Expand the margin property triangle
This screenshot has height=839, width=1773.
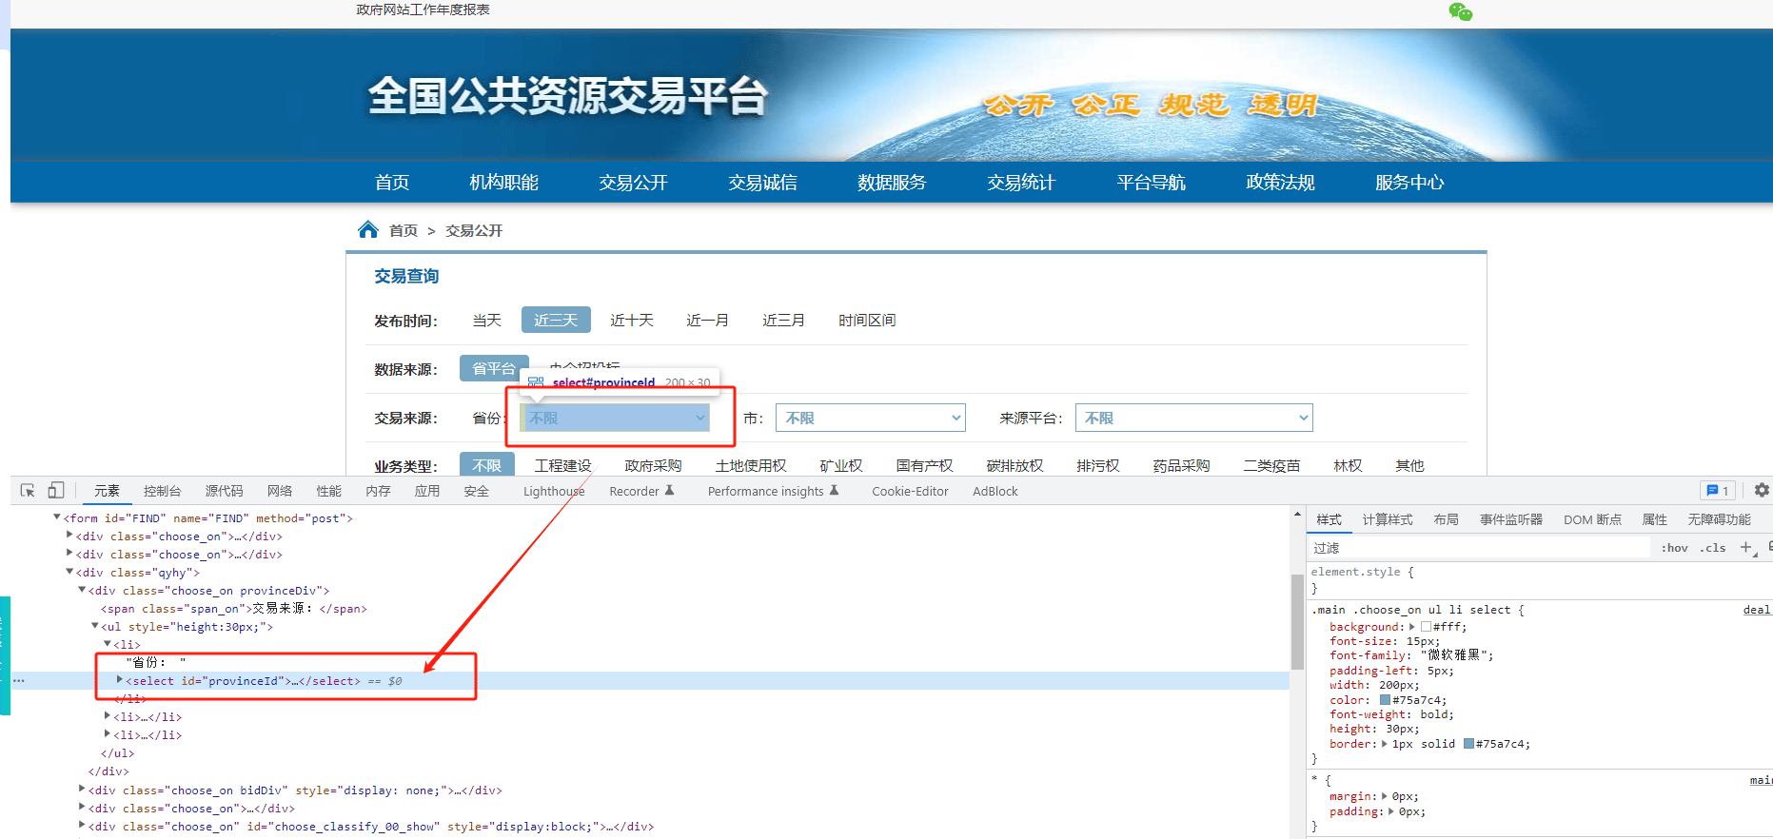[1385, 796]
